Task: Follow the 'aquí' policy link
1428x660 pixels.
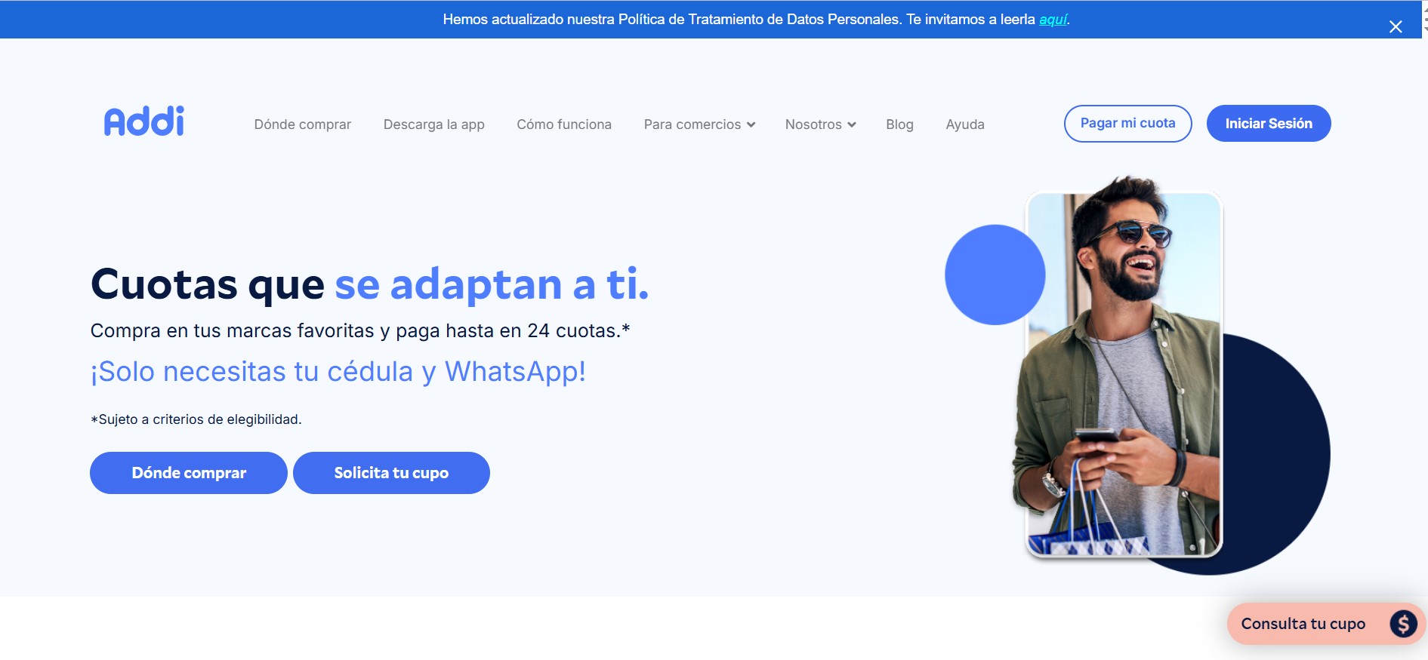Action: coord(1053,20)
